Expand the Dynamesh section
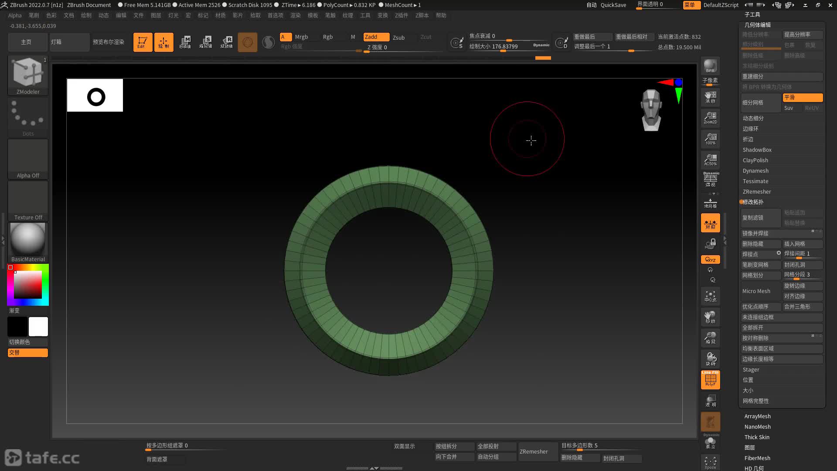The height and width of the screenshot is (471, 837). tap(755, 171)
